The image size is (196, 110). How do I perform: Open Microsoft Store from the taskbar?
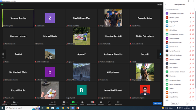click(53, 108)
